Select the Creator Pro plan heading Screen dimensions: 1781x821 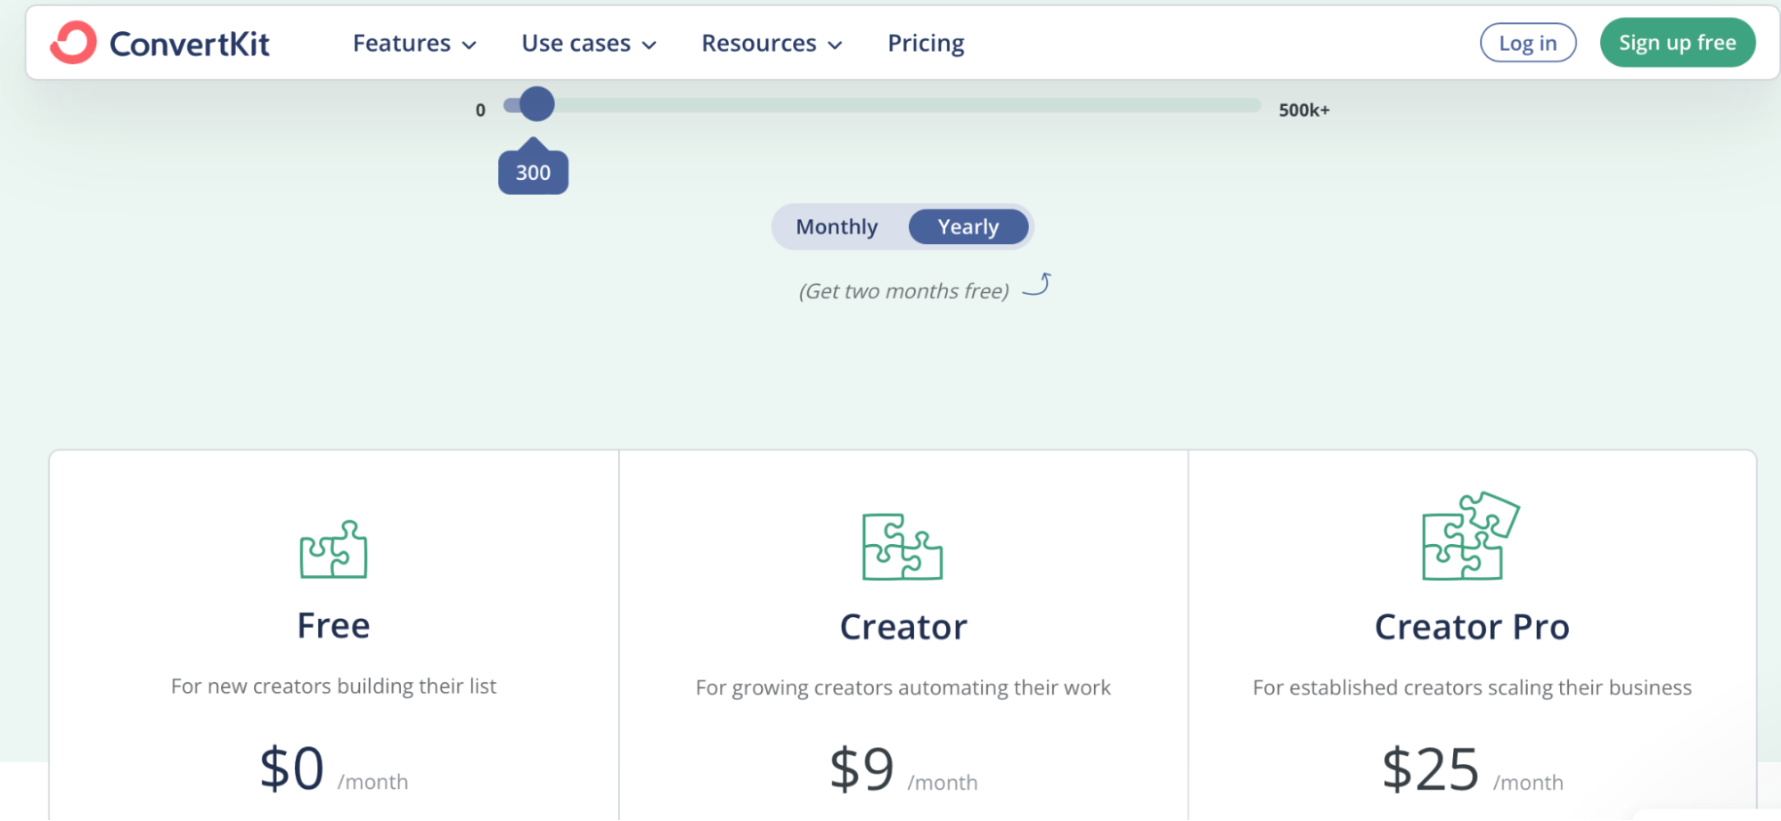pos(1472,627)
